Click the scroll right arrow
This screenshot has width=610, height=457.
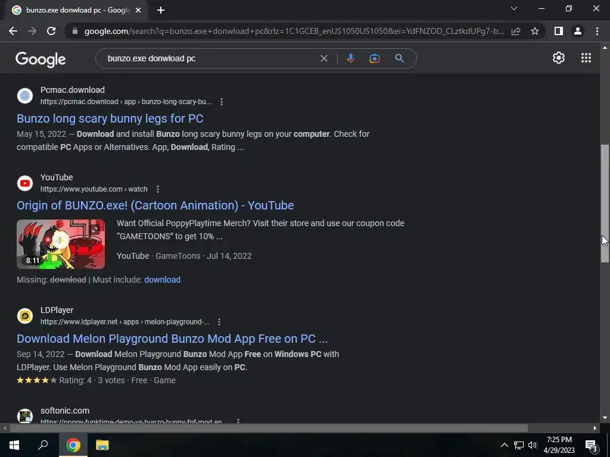click(595, 428)
